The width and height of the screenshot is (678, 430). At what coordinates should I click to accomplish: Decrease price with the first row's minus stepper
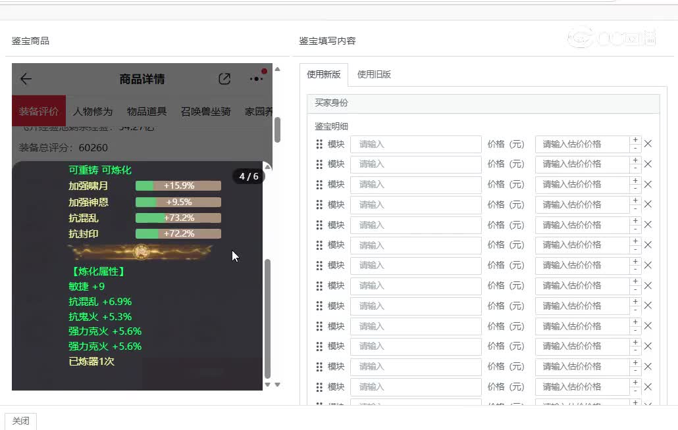pos(635,149)
